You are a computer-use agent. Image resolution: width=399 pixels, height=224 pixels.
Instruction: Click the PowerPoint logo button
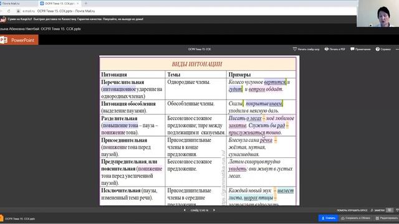tap(19, 40)
